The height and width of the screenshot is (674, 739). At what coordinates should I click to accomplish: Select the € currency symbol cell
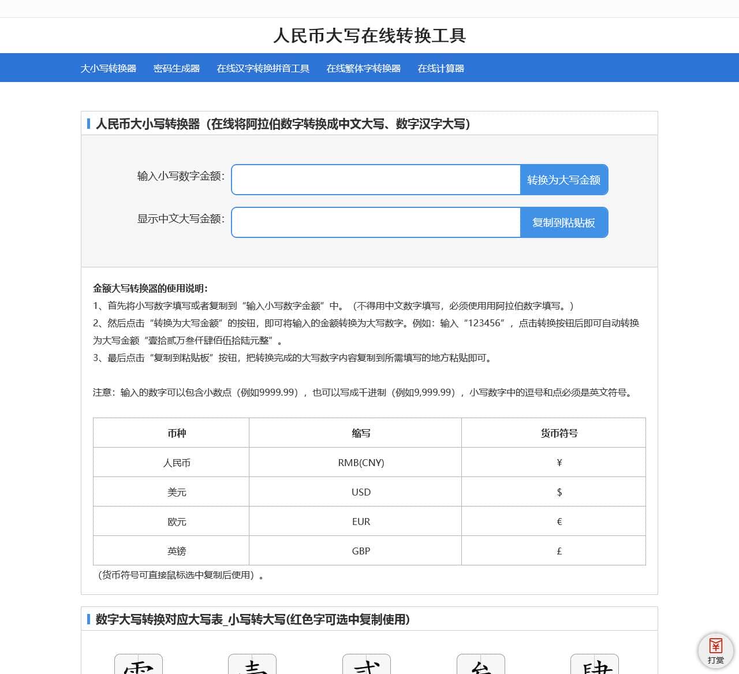tap(554, 521)
